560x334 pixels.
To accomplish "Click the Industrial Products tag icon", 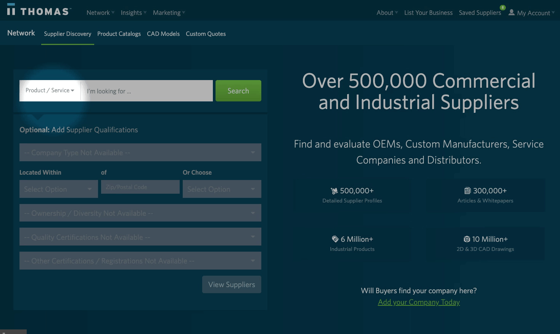I will tap(335, 239).
